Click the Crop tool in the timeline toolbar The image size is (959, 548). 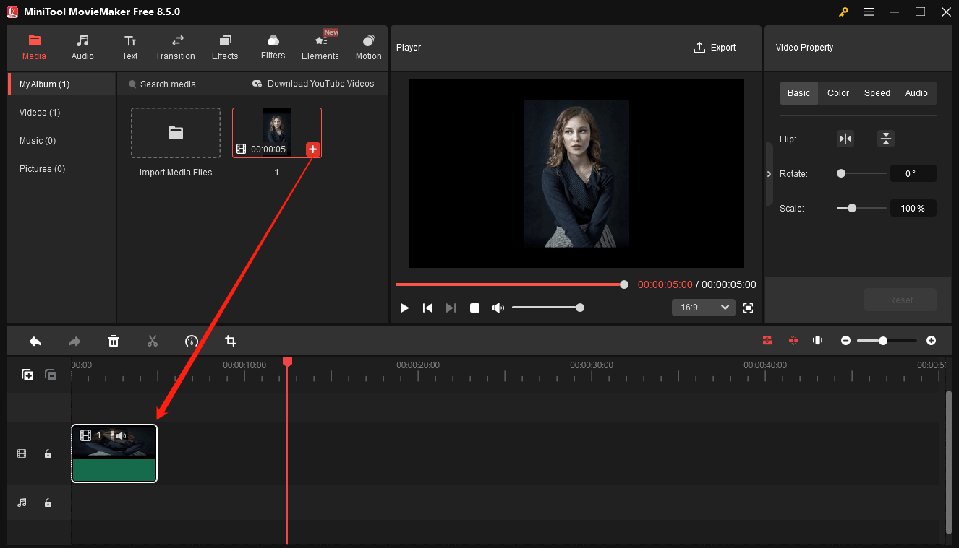point(230,340)
